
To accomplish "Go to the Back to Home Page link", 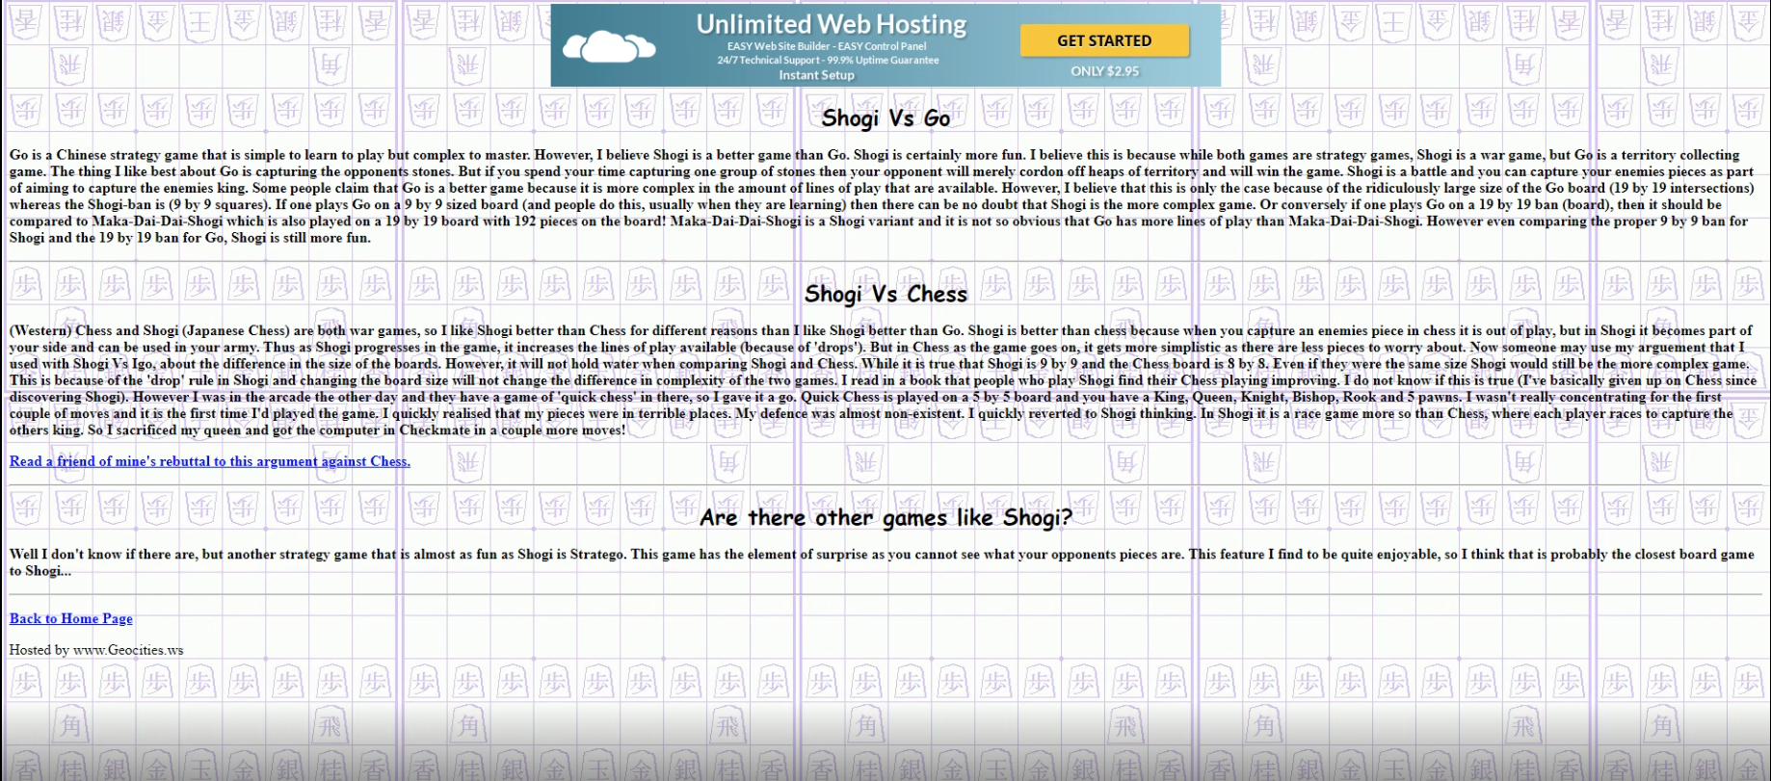I will pyautogui.click(x=71, y=618).
